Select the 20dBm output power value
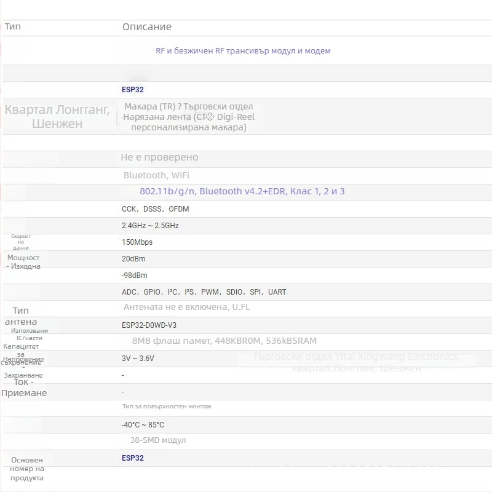The height and width of the screenshot is (492, 492). (x=133, y=259)
